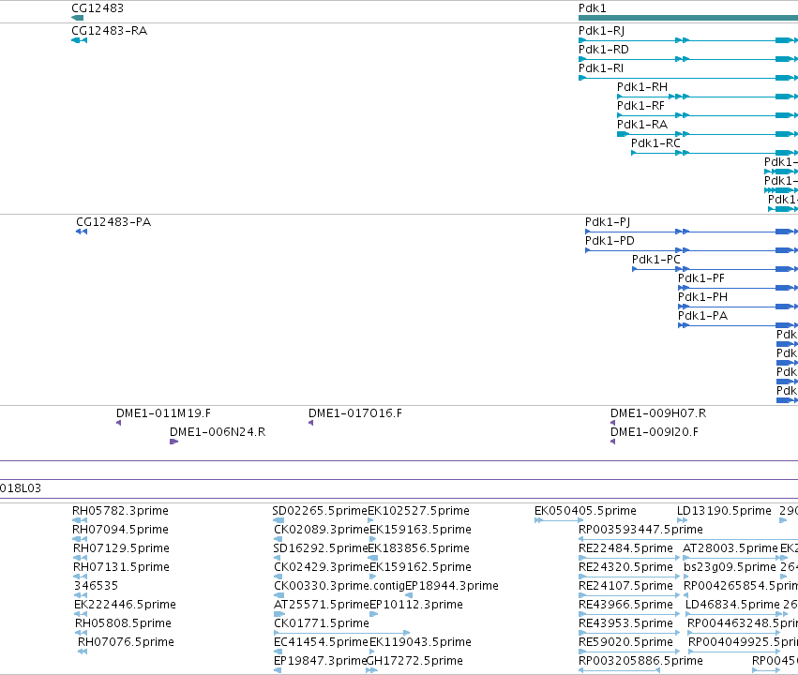Click the RE24107.5prime EST label

tap(626, 586)
